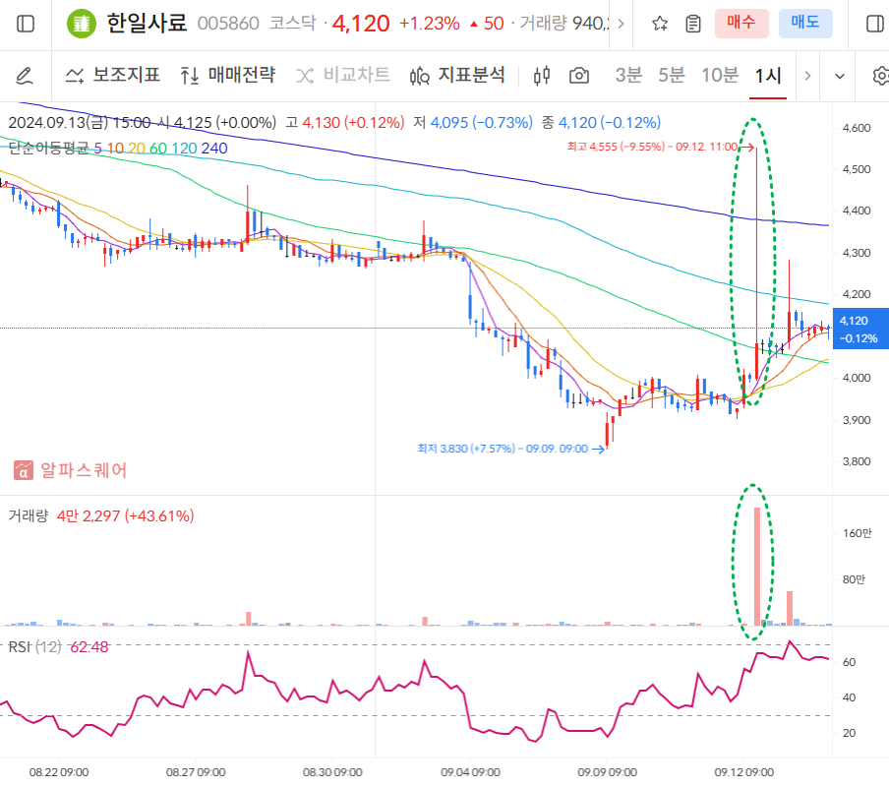Click the tall volume bar on 09.12
The height and width of the screenshot is (786, 889).
[757, 566]
